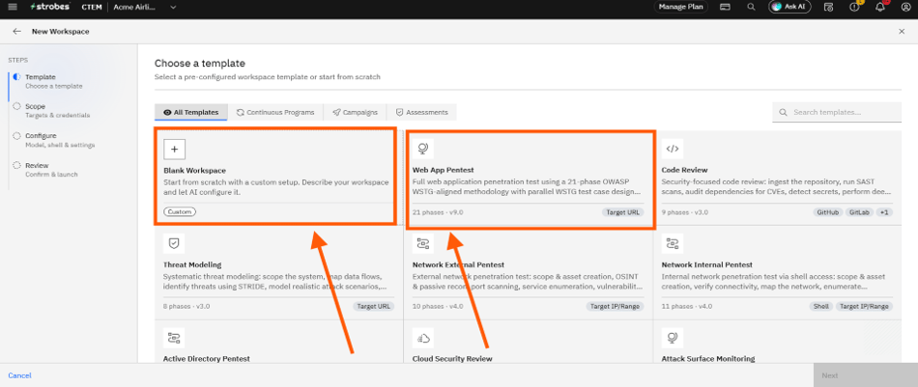Screen dimensions: 918x387
Task: Click the Configure step indicator circle
Action: pos(16,136)
